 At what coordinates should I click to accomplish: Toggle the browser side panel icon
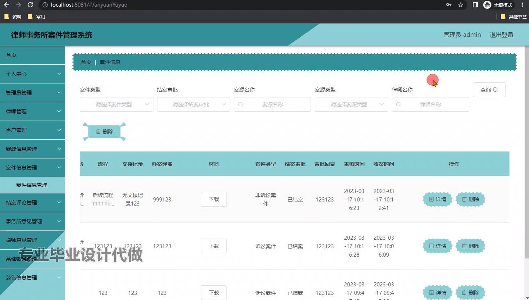tap(475, 5)
